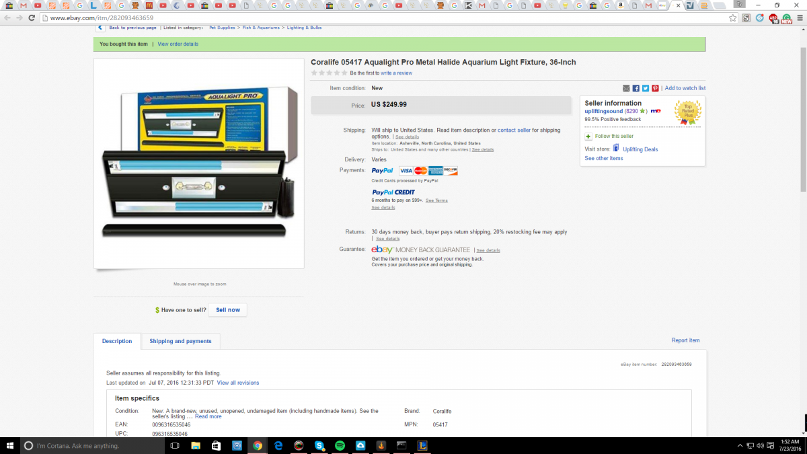Open the Grammarly extension with NEW badge
The height and width of the screenshot is (454, 807).
point(786,18)
